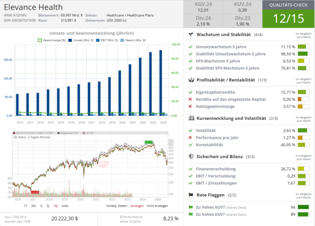Select the 1J chart time range
The width and height of the screenshot is (315, 226).
pos(41,206)
